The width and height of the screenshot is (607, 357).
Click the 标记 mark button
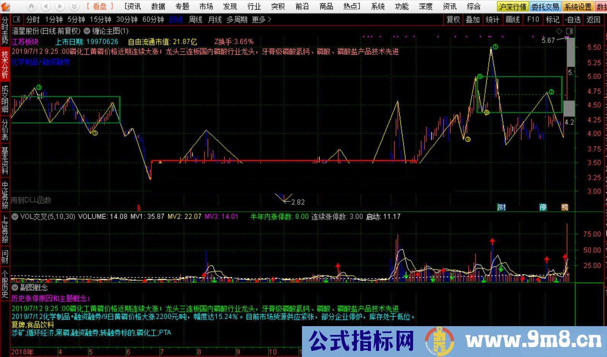click(552, 19)
